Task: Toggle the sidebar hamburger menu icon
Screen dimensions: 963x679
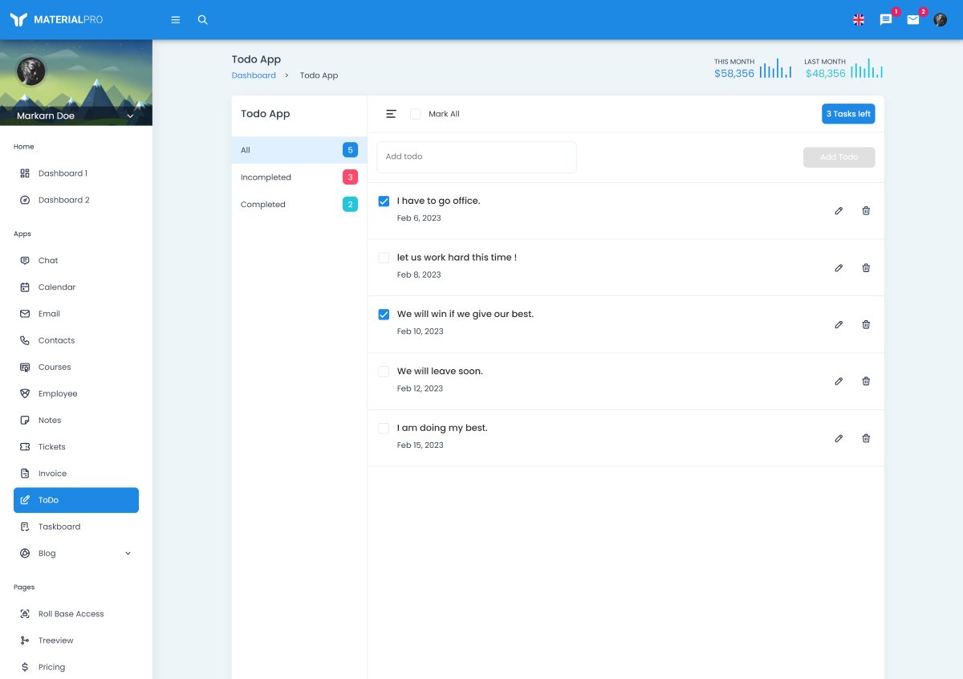Action: [176, 20]
